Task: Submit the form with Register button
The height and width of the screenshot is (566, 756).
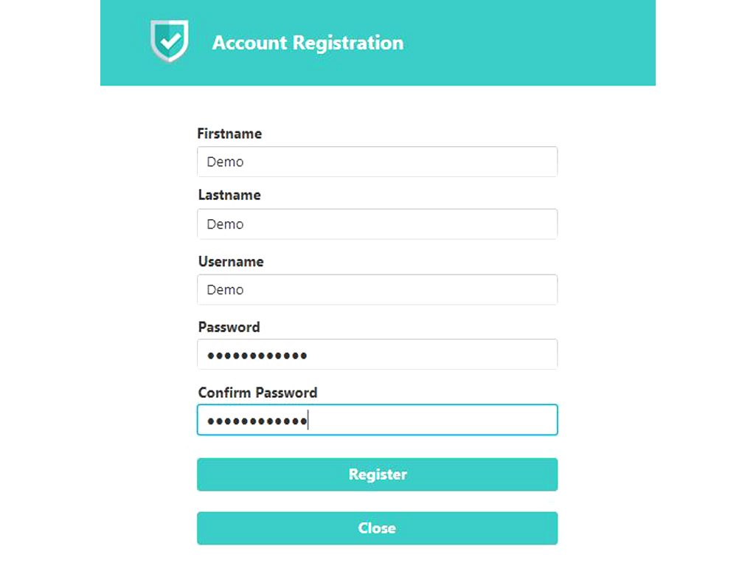Action: click(377, 474)
